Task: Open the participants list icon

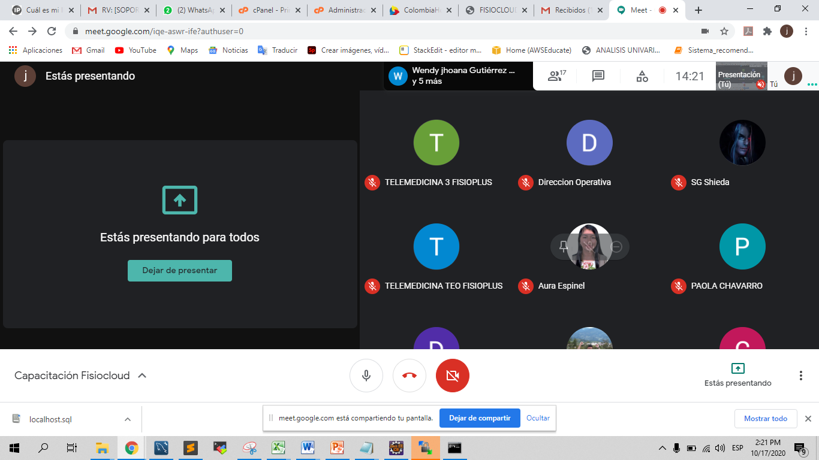Action: [556, 76]
